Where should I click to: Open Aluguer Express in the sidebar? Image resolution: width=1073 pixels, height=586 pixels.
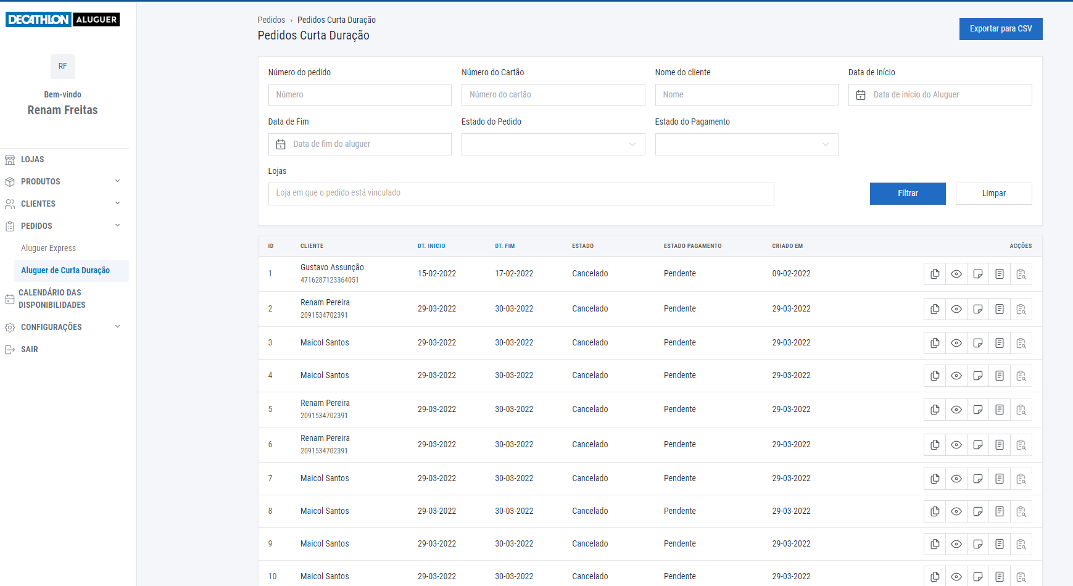pyautogui.click(x=49, y=248)
